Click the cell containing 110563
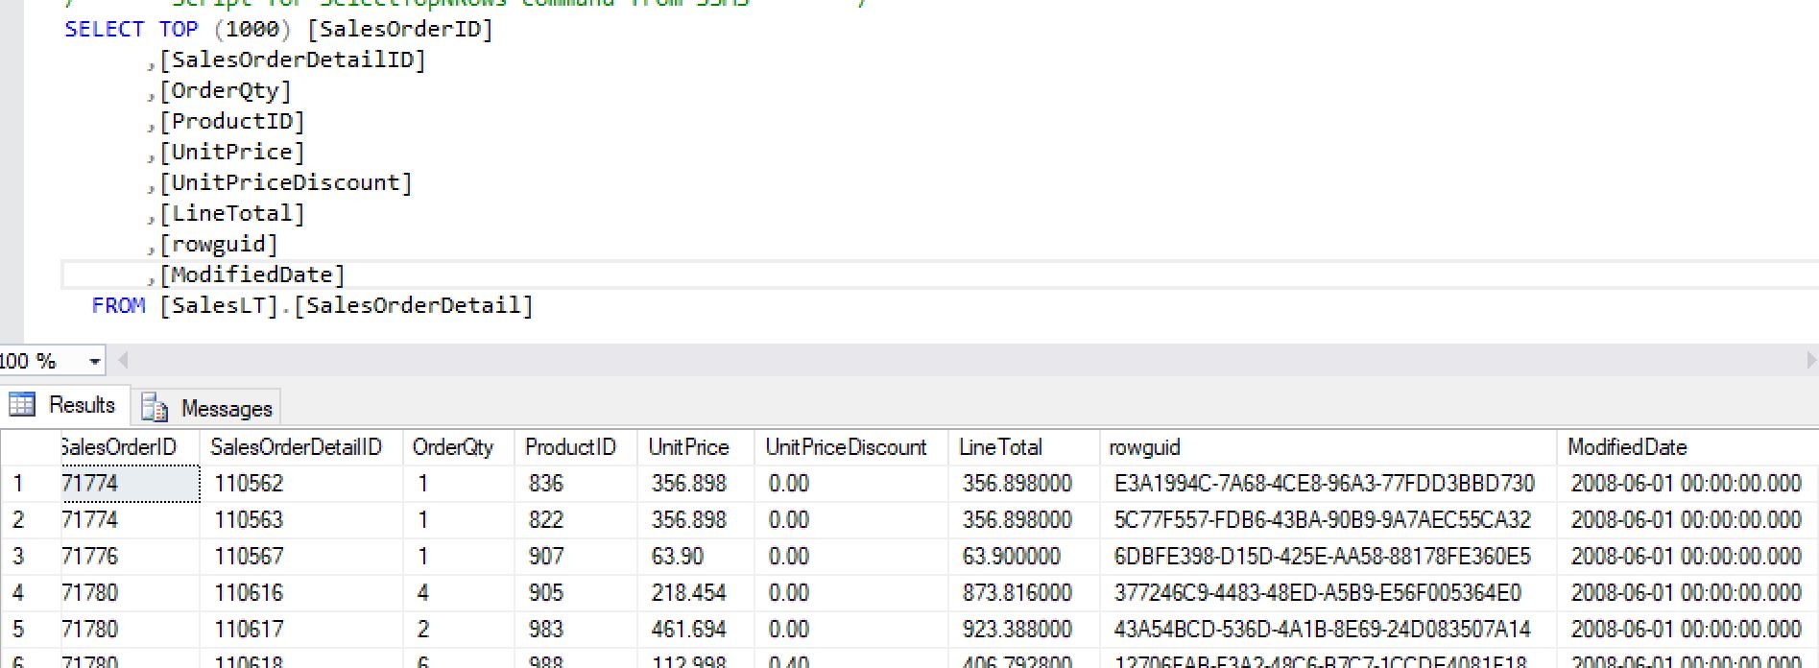 [300, 520]
